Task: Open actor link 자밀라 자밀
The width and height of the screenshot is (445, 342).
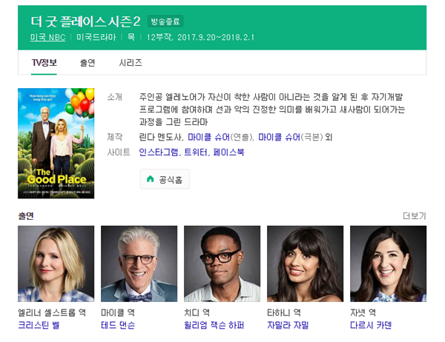Action: pyautogui.click(x=288, y=325)
